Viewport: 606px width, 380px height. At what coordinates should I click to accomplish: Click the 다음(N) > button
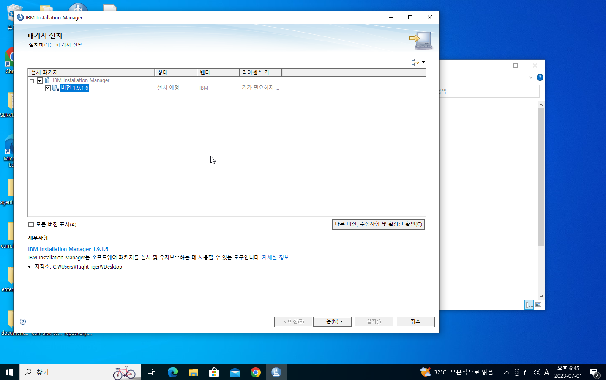tap(332, 322)
